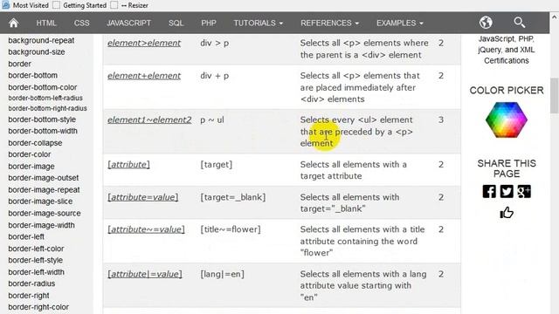The height and width of the screenshot is (314, 559).
Task: Open the [attribute] selector link
Action: 128,165
